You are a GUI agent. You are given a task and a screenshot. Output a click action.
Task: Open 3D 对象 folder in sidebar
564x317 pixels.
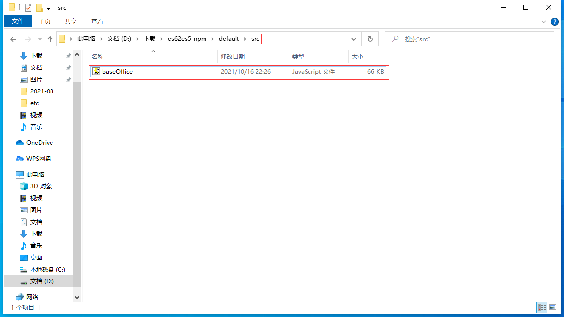click(41, 186)
